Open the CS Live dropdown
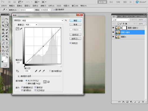The width and height of the screenshot is (148, 111). coord(141,2)
